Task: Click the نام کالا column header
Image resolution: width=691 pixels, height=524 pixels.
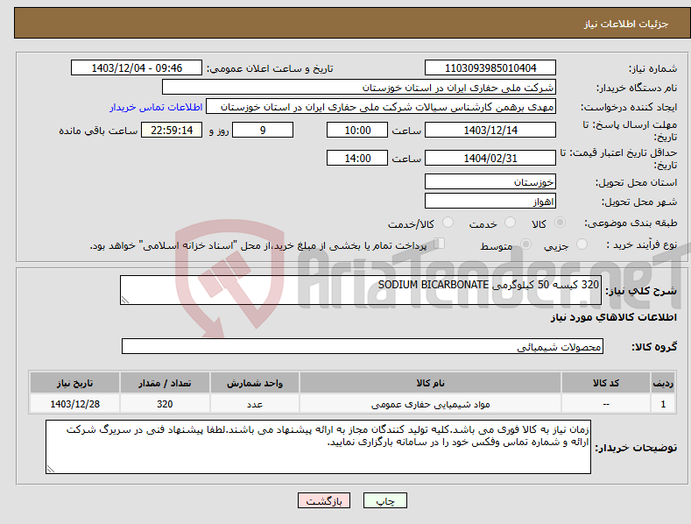Action: point(430,383)
